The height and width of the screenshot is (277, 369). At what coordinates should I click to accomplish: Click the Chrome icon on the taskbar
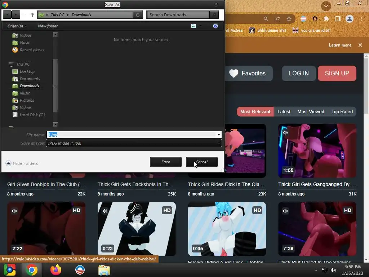(x=32, y=270)
